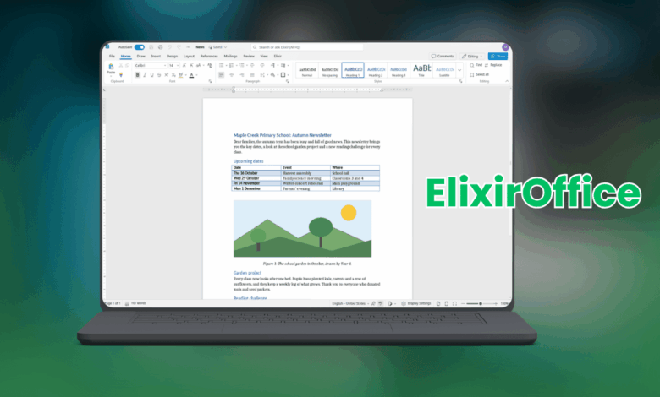Screen dimensions: 660x397
Task: Open the File menu tab
Action: pyautogui.click(x=112, y=56)
